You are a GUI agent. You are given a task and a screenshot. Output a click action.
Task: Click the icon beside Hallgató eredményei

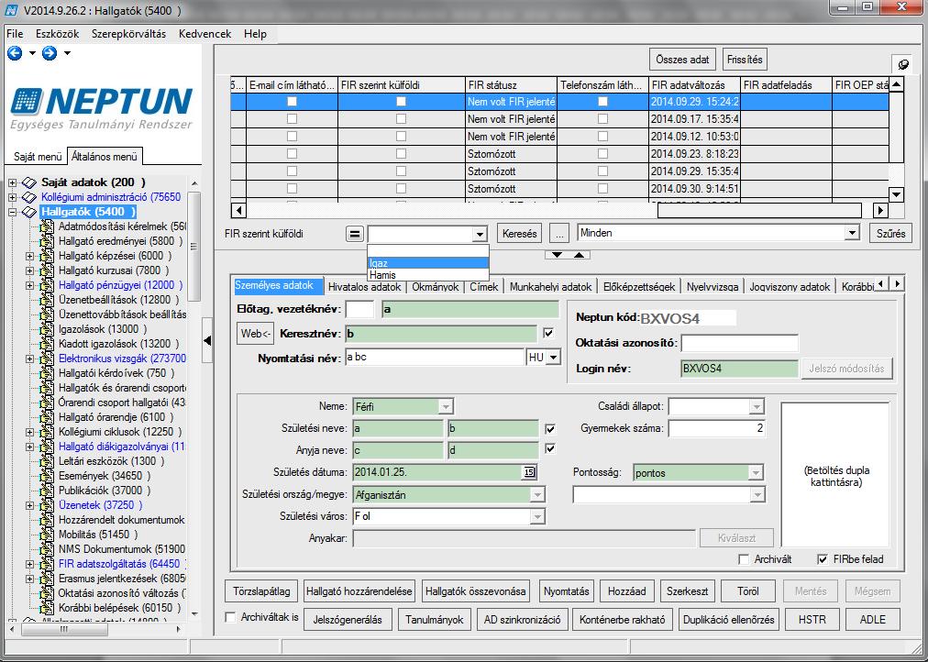[x=48, y=241]
